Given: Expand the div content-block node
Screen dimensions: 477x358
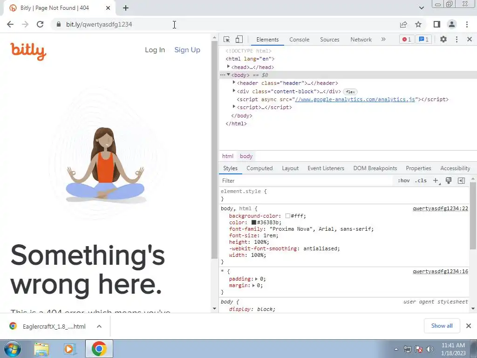Looking at the screenshot, I should pyautogui.click(x=234, y=91).
